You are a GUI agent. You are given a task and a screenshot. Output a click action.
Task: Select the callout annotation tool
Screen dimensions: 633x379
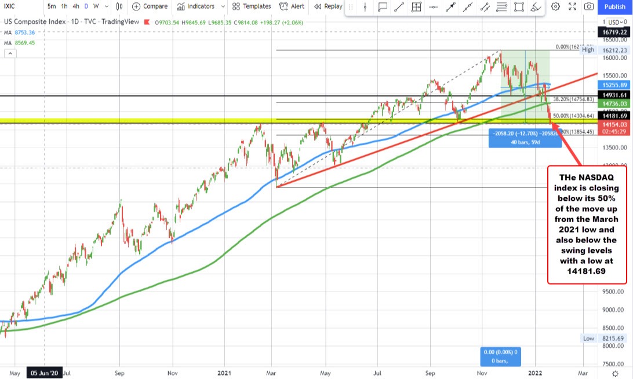coord(382,7)
